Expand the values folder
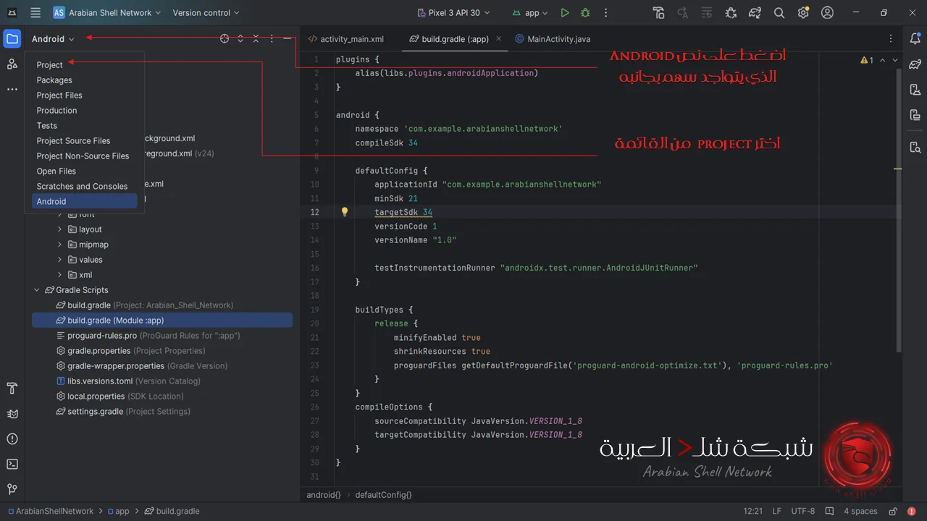 [x=59, y=260]
